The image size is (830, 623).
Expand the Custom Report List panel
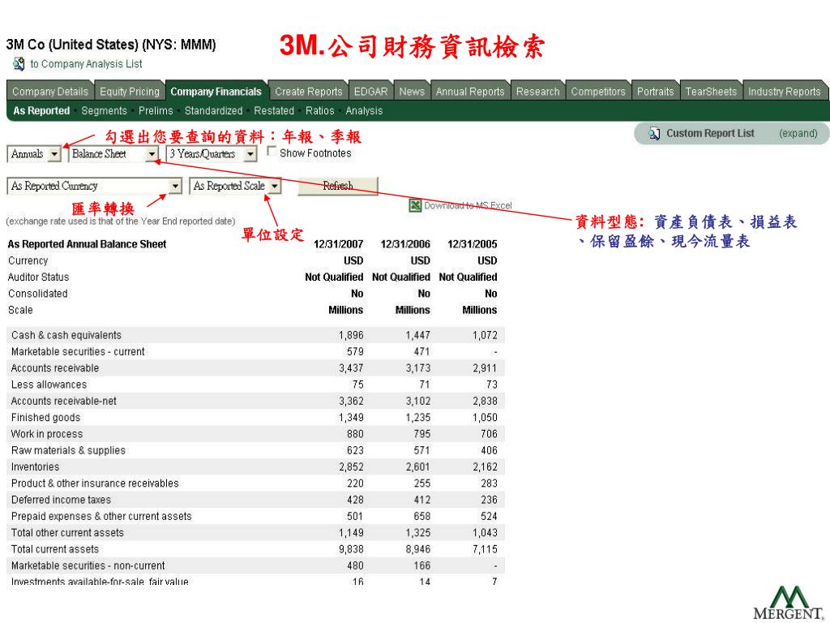(798, 134)
